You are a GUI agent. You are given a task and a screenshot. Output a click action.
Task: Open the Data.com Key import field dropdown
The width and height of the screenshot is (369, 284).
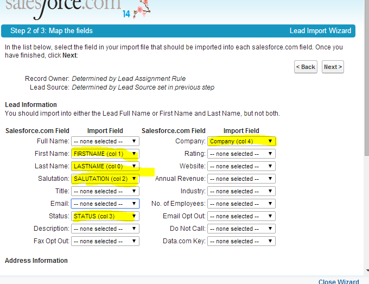coord(241,241)
